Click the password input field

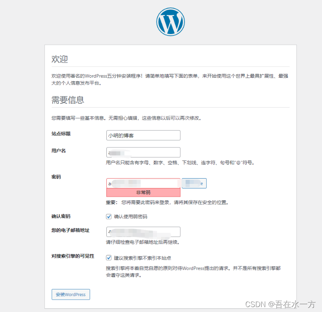[143, 183]
